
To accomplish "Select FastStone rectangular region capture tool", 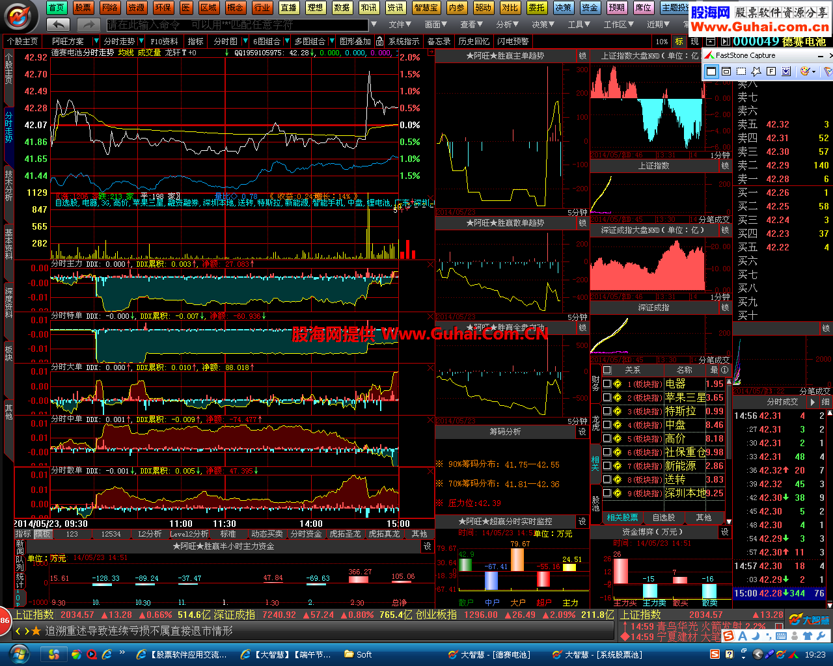I will point(741,71).
